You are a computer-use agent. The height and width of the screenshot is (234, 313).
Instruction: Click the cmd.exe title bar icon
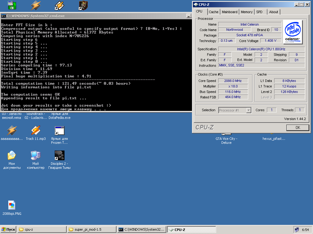[x=3, y=16]
